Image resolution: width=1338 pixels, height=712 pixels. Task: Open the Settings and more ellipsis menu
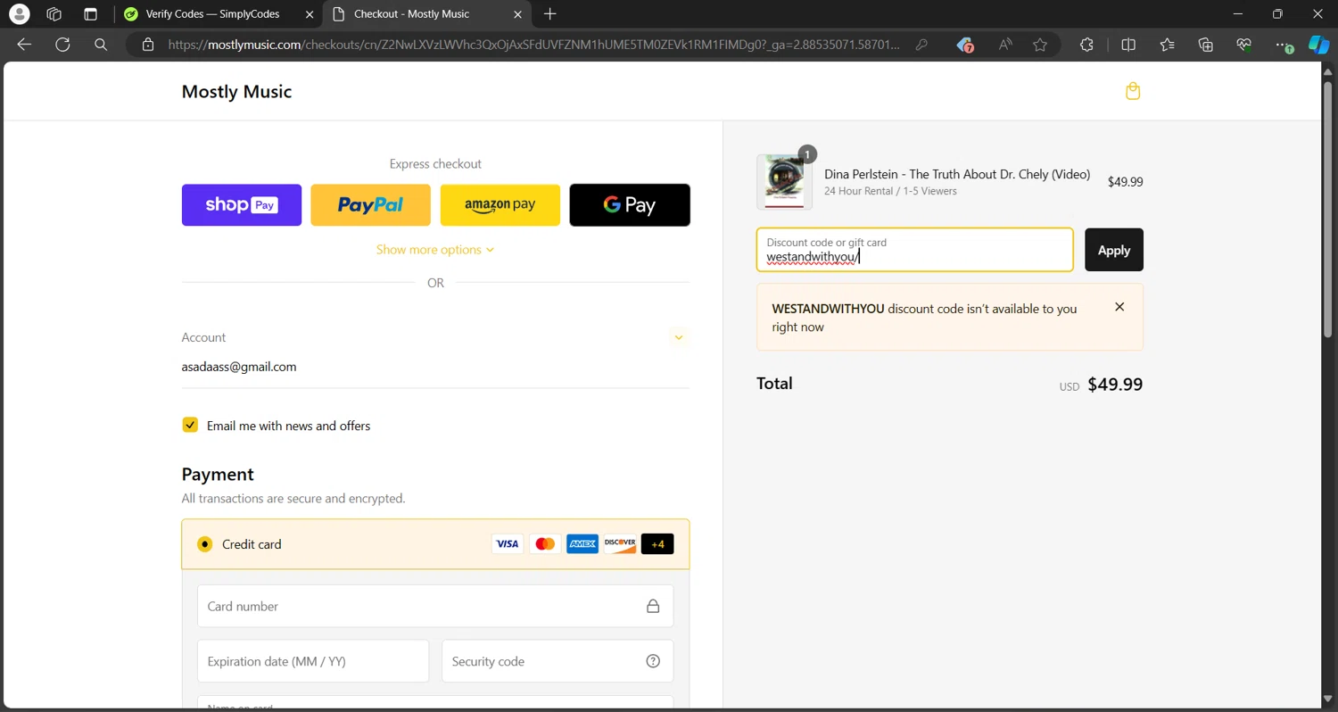(1283, 45)
